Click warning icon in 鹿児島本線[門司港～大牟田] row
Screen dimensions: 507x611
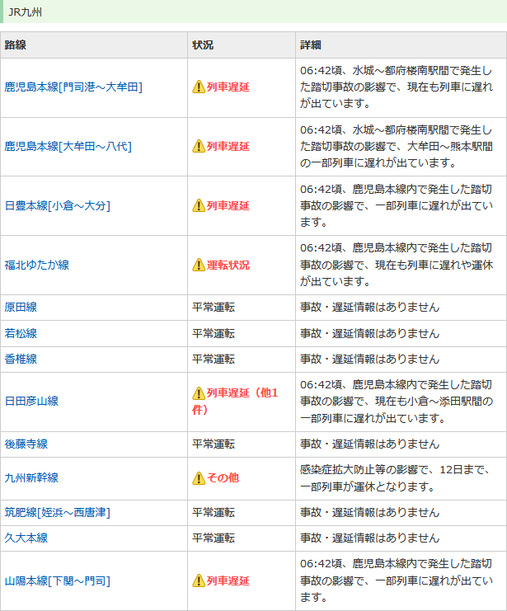point(199,87)
